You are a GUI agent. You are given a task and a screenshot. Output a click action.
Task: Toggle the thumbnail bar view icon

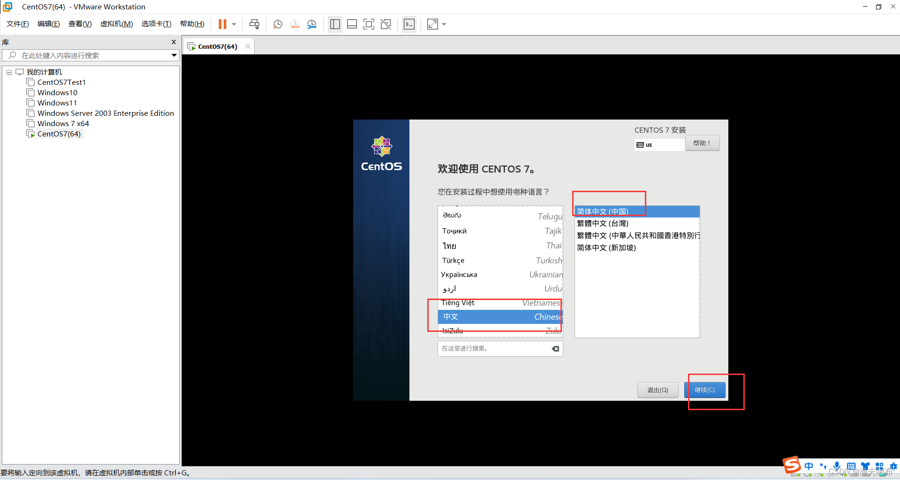tap(352, 24)
